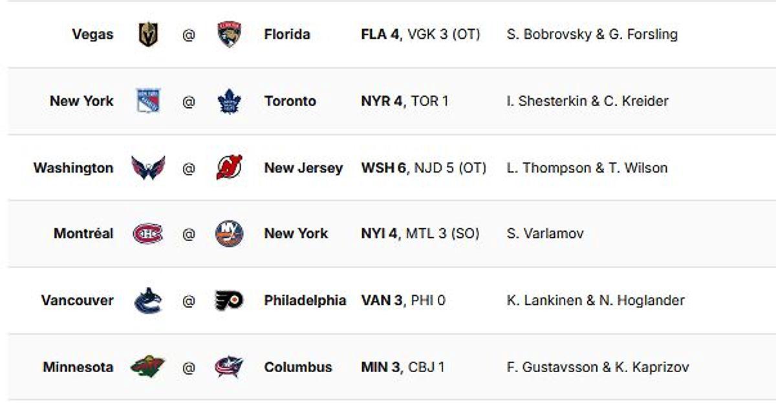Screen dimensions: 776x407
Task: Select the New York Rangers logo
Action: 148,101
